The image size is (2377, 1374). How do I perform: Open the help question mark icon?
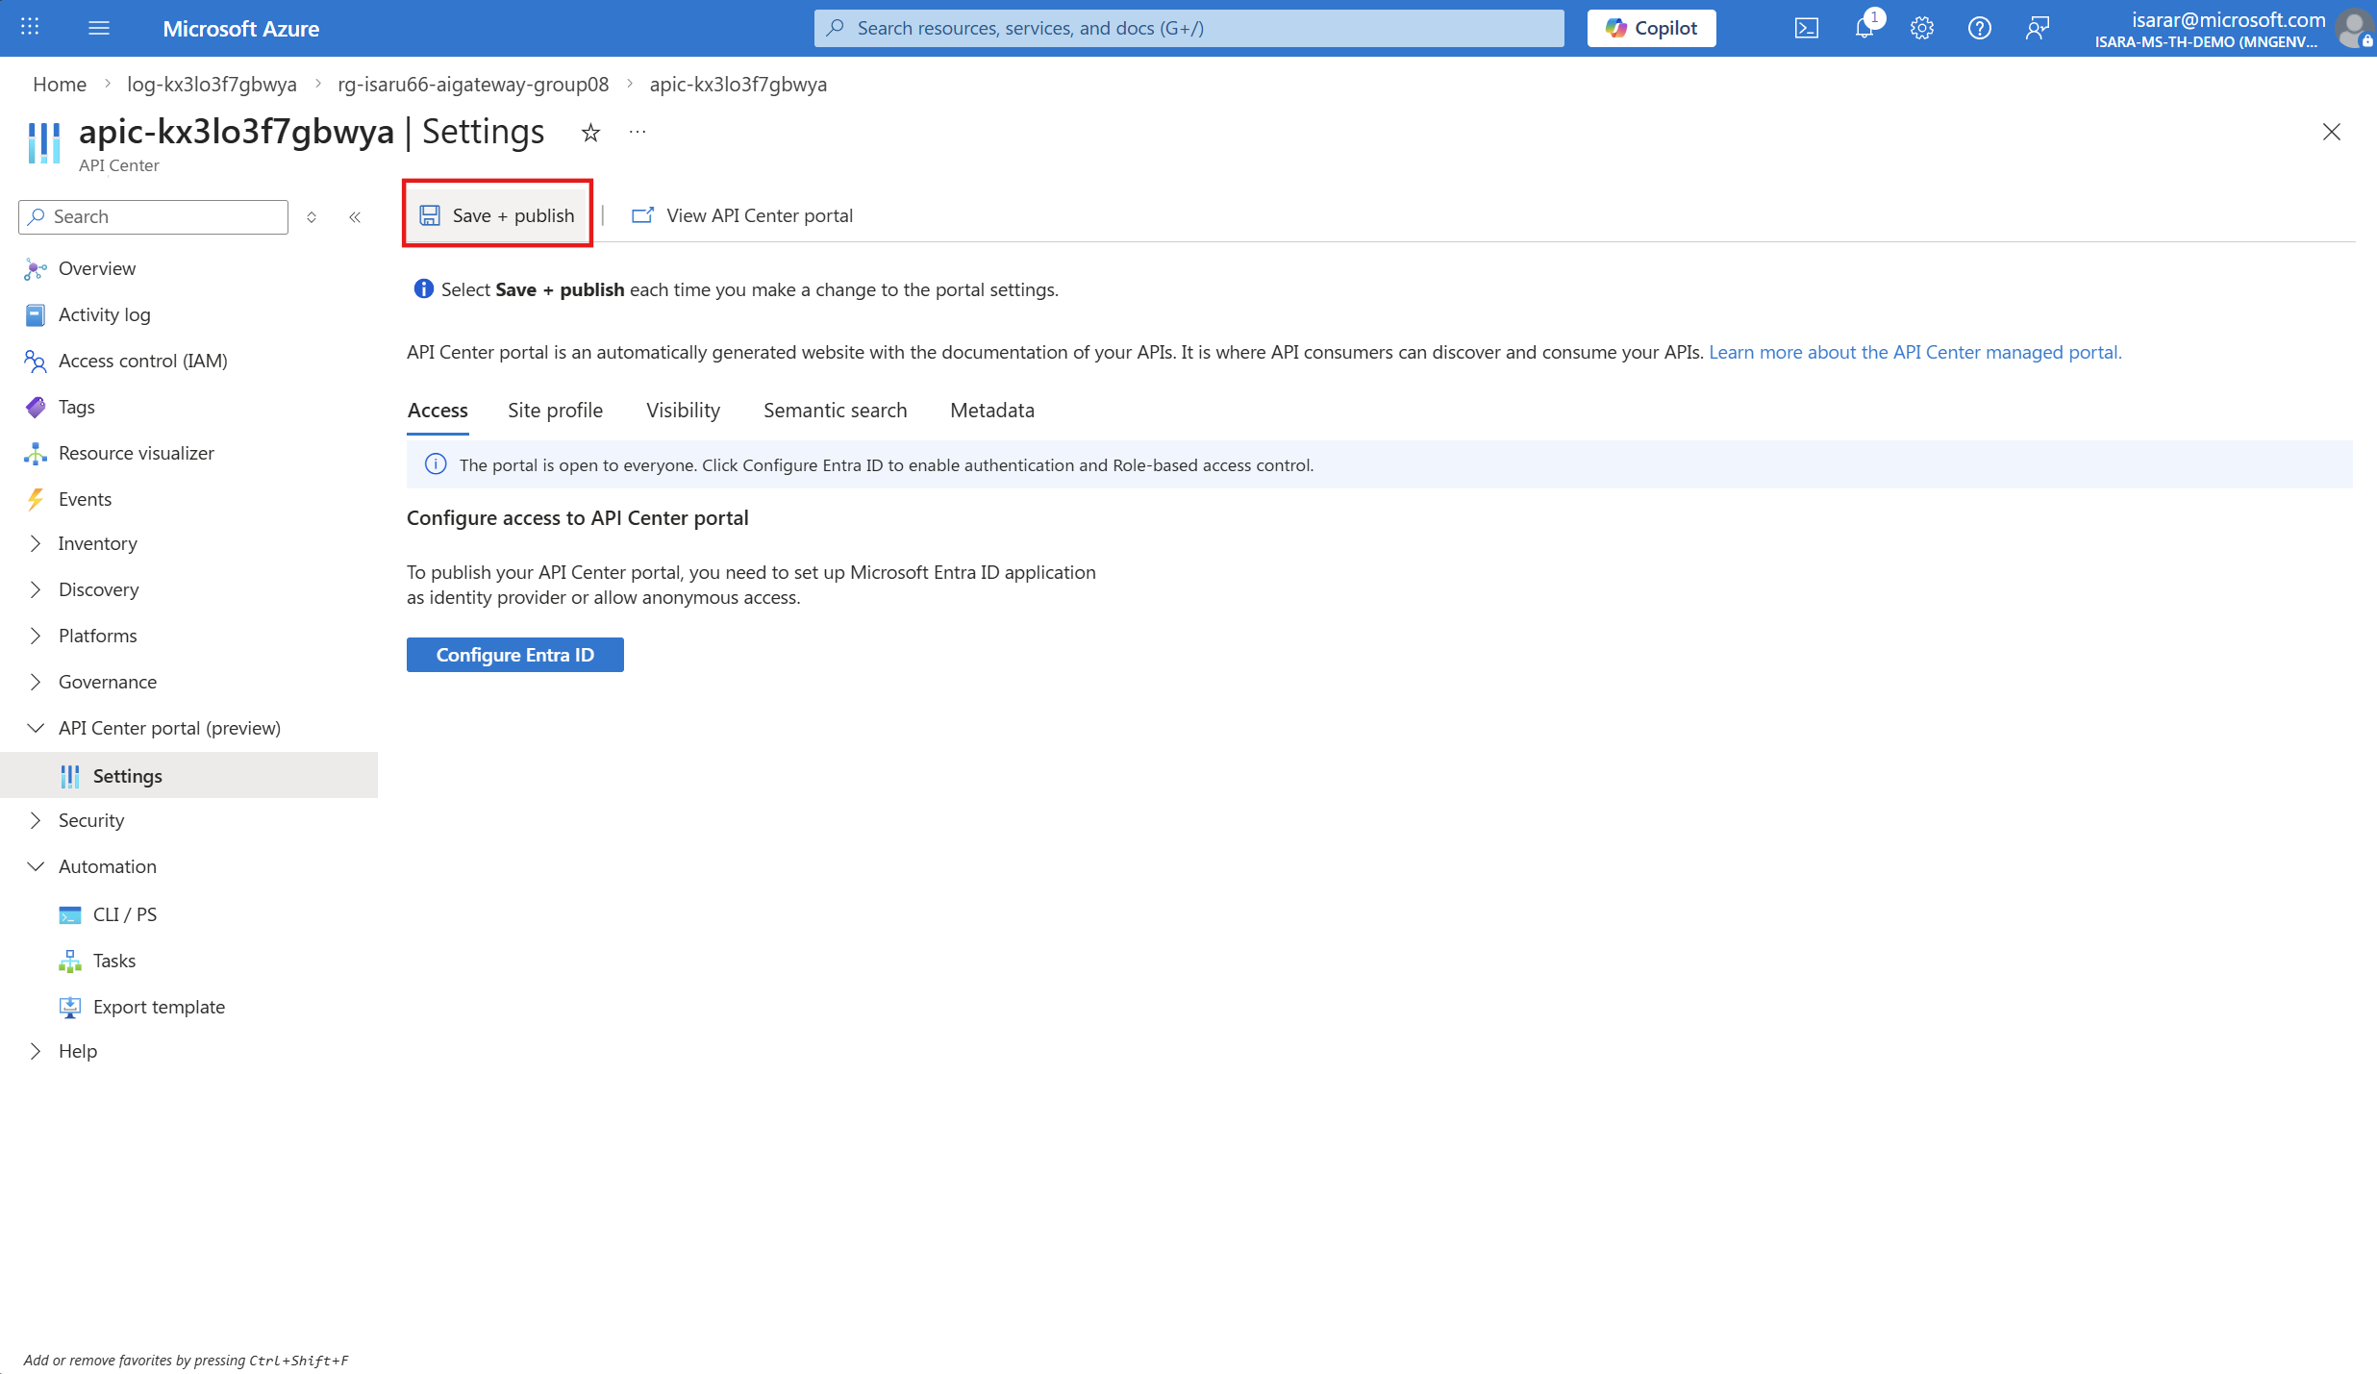point(1979,28)
